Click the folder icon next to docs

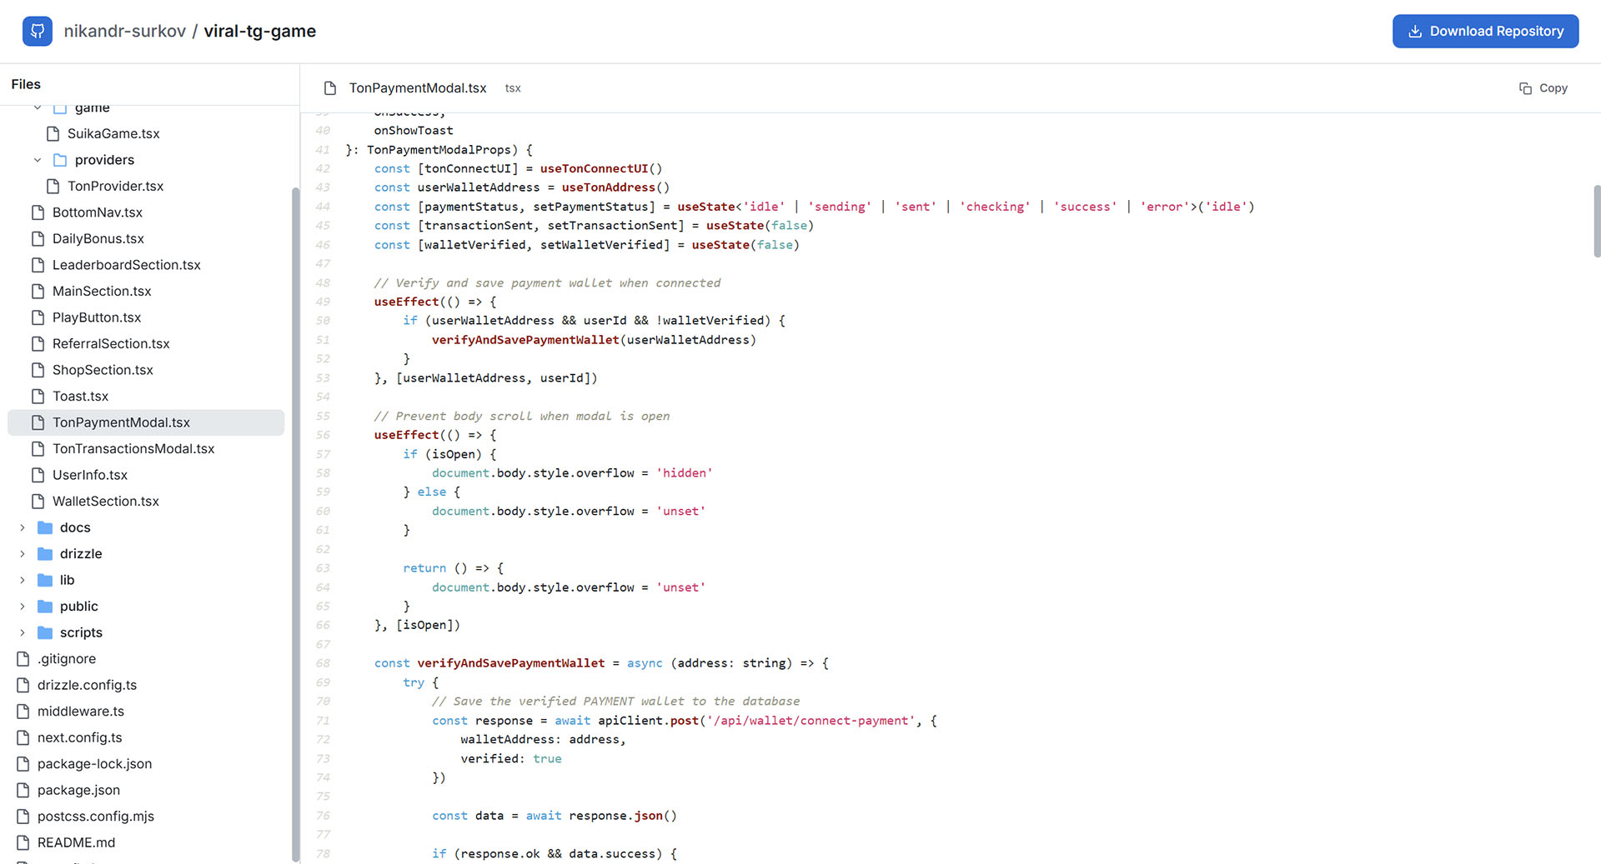coord(44,527)
